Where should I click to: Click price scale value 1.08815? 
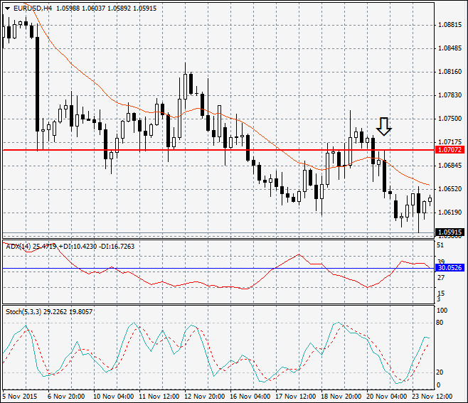[450, 25]
